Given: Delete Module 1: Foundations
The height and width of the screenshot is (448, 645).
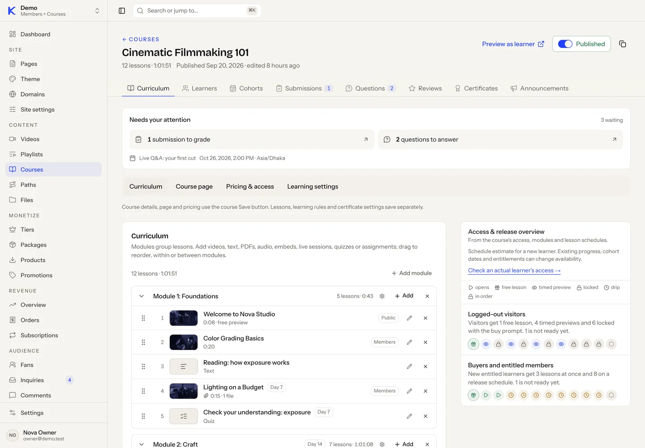Looking at the screenshot, I should point(427,296).
